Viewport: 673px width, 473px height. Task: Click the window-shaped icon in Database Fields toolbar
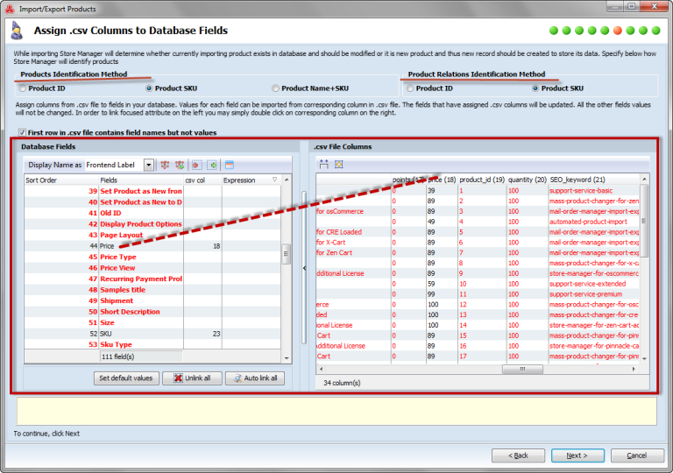click(x=230, y=165)
